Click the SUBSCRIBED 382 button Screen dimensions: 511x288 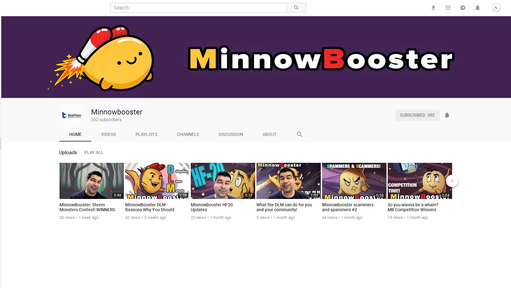click(417, 115)
